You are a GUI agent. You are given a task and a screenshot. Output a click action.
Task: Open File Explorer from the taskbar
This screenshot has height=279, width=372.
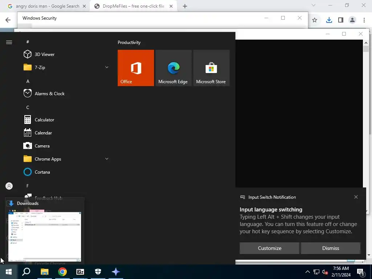pos(44,272)
